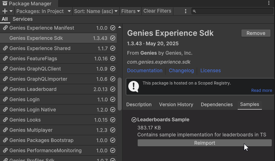Click the installed checkmark for Genies Multiplayer
Viewport: 275px width, 161px height.
tap(113, 130)
